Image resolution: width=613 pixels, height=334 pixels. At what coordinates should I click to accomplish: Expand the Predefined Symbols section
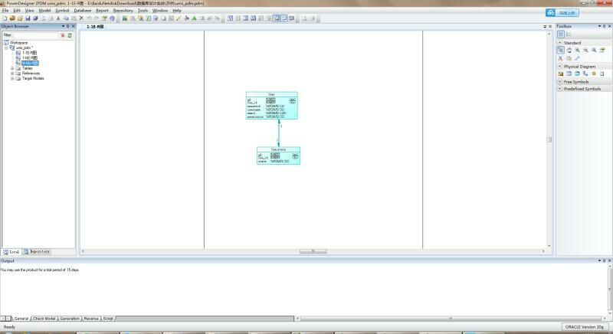560,89
